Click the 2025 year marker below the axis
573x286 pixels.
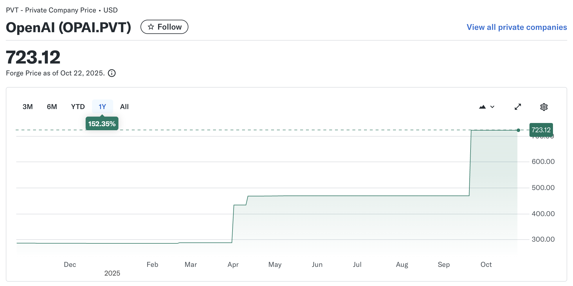click(112, 273)
